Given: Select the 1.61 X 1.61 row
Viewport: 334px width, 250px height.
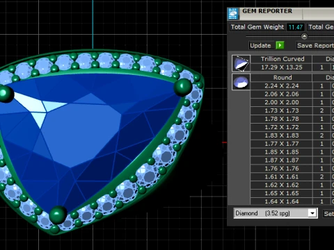Looking at the screenshot, I should click(x=292, y=177).
